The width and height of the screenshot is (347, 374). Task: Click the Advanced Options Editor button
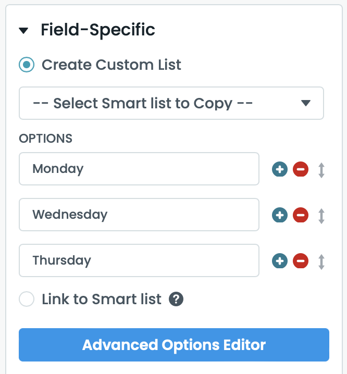pyautogui.click(x=174, y=345)
